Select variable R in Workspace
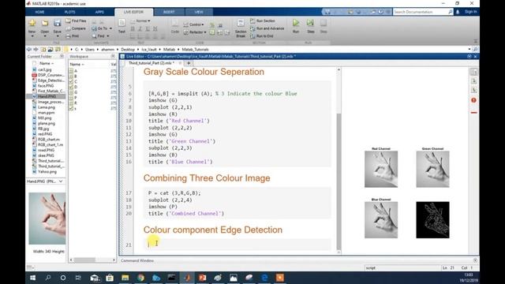 76,103
